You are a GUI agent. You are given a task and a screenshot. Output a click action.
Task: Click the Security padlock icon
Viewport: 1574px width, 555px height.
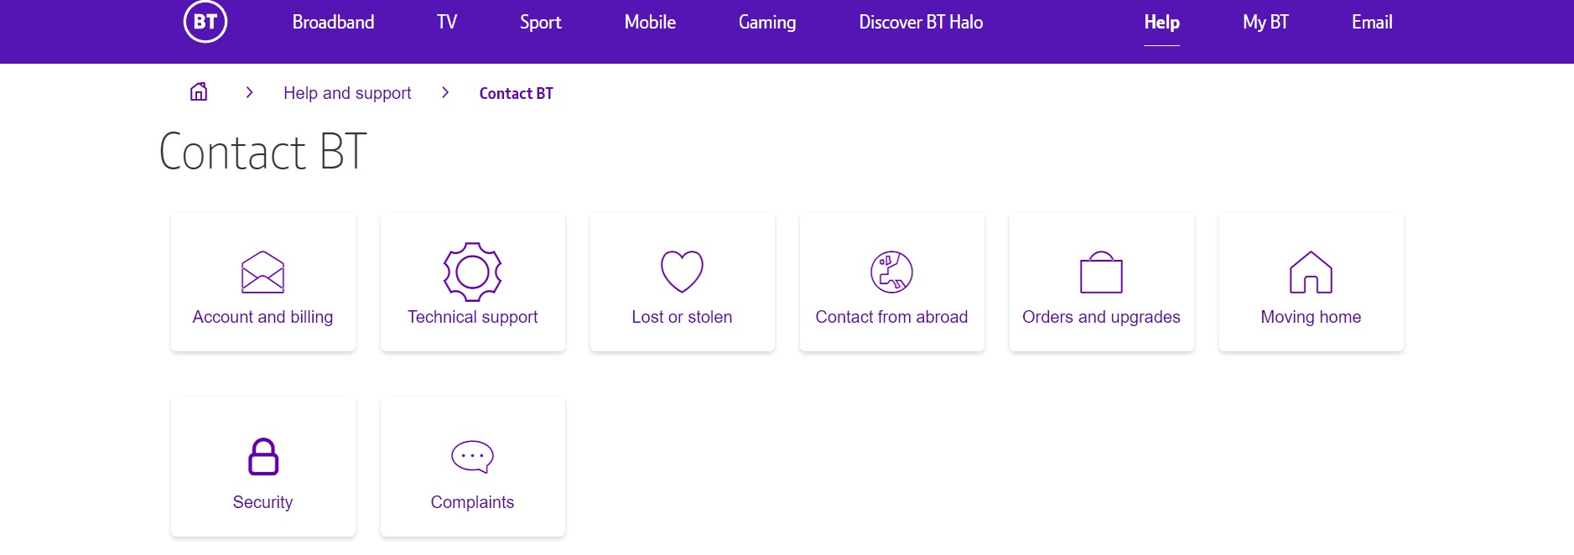[x=262, y=457]
